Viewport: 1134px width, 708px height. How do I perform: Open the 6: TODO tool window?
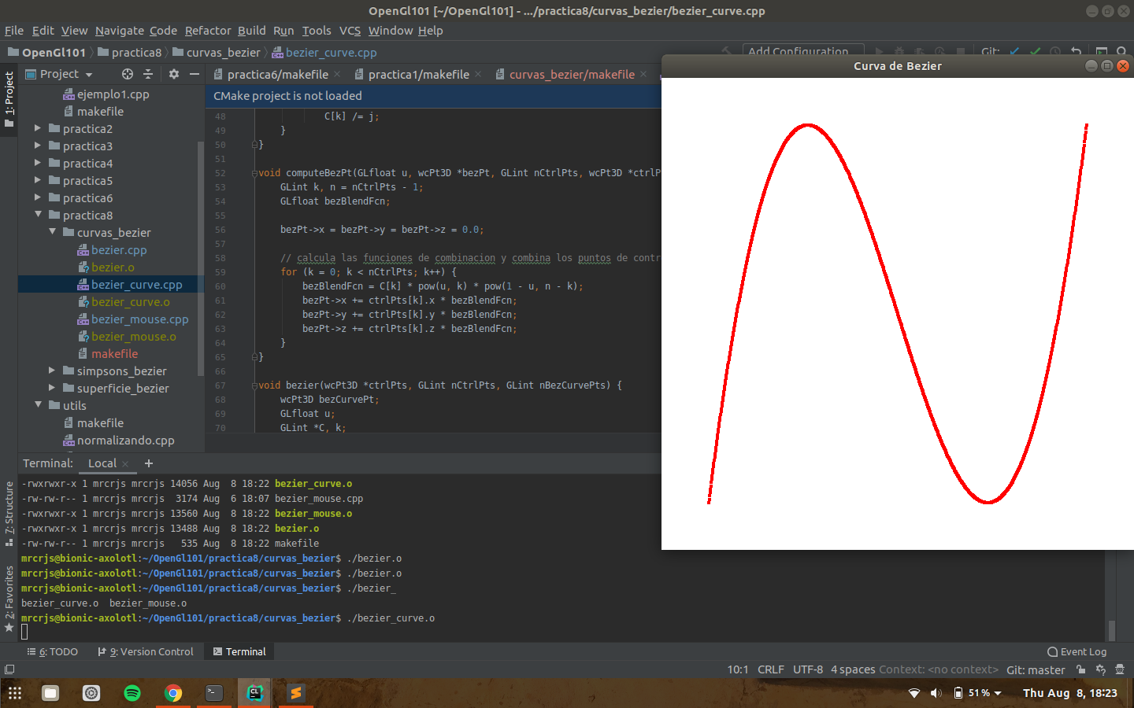tap(53, 652)
